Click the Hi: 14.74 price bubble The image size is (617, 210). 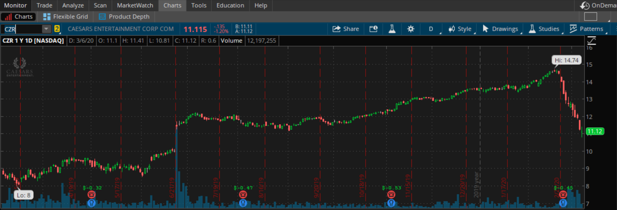(x=566, y=60)
